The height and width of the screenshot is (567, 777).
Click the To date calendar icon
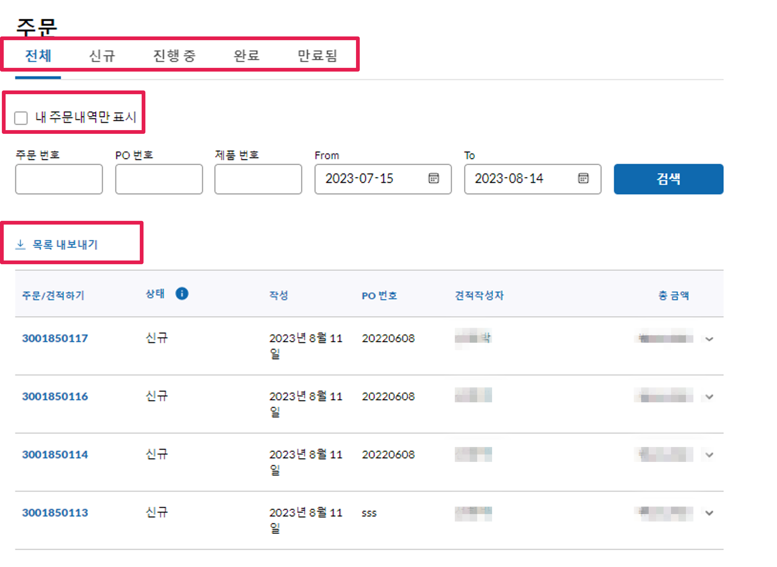click(583, 179)
